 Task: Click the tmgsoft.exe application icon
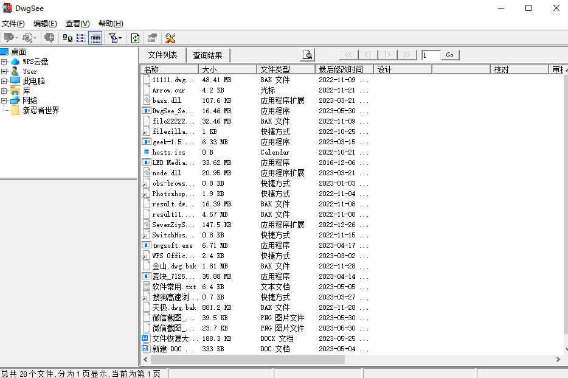coord(147,245)
